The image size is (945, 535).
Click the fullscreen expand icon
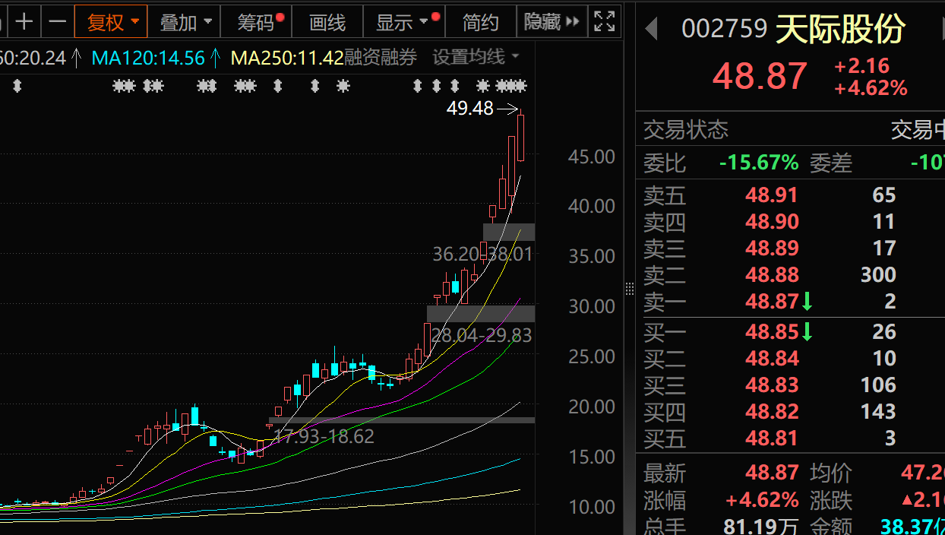pos(604,21)
